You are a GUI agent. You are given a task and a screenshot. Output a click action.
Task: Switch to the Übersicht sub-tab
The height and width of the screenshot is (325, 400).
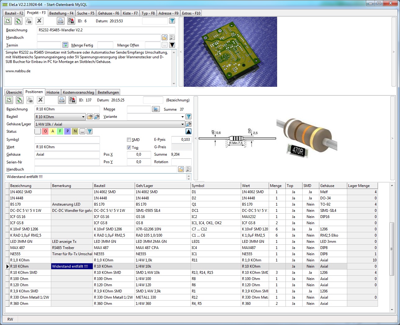pyautogui.click(x=14, y=92)
